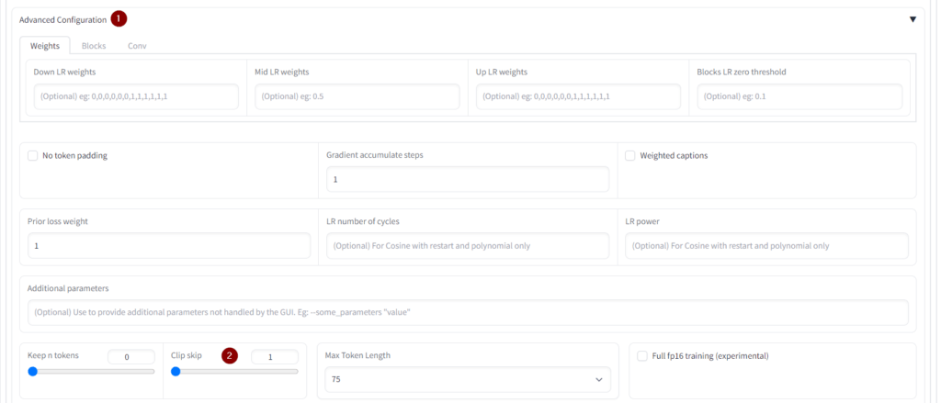Focus the Mid LR weights field
941x403 pixels.
point(357,96)
